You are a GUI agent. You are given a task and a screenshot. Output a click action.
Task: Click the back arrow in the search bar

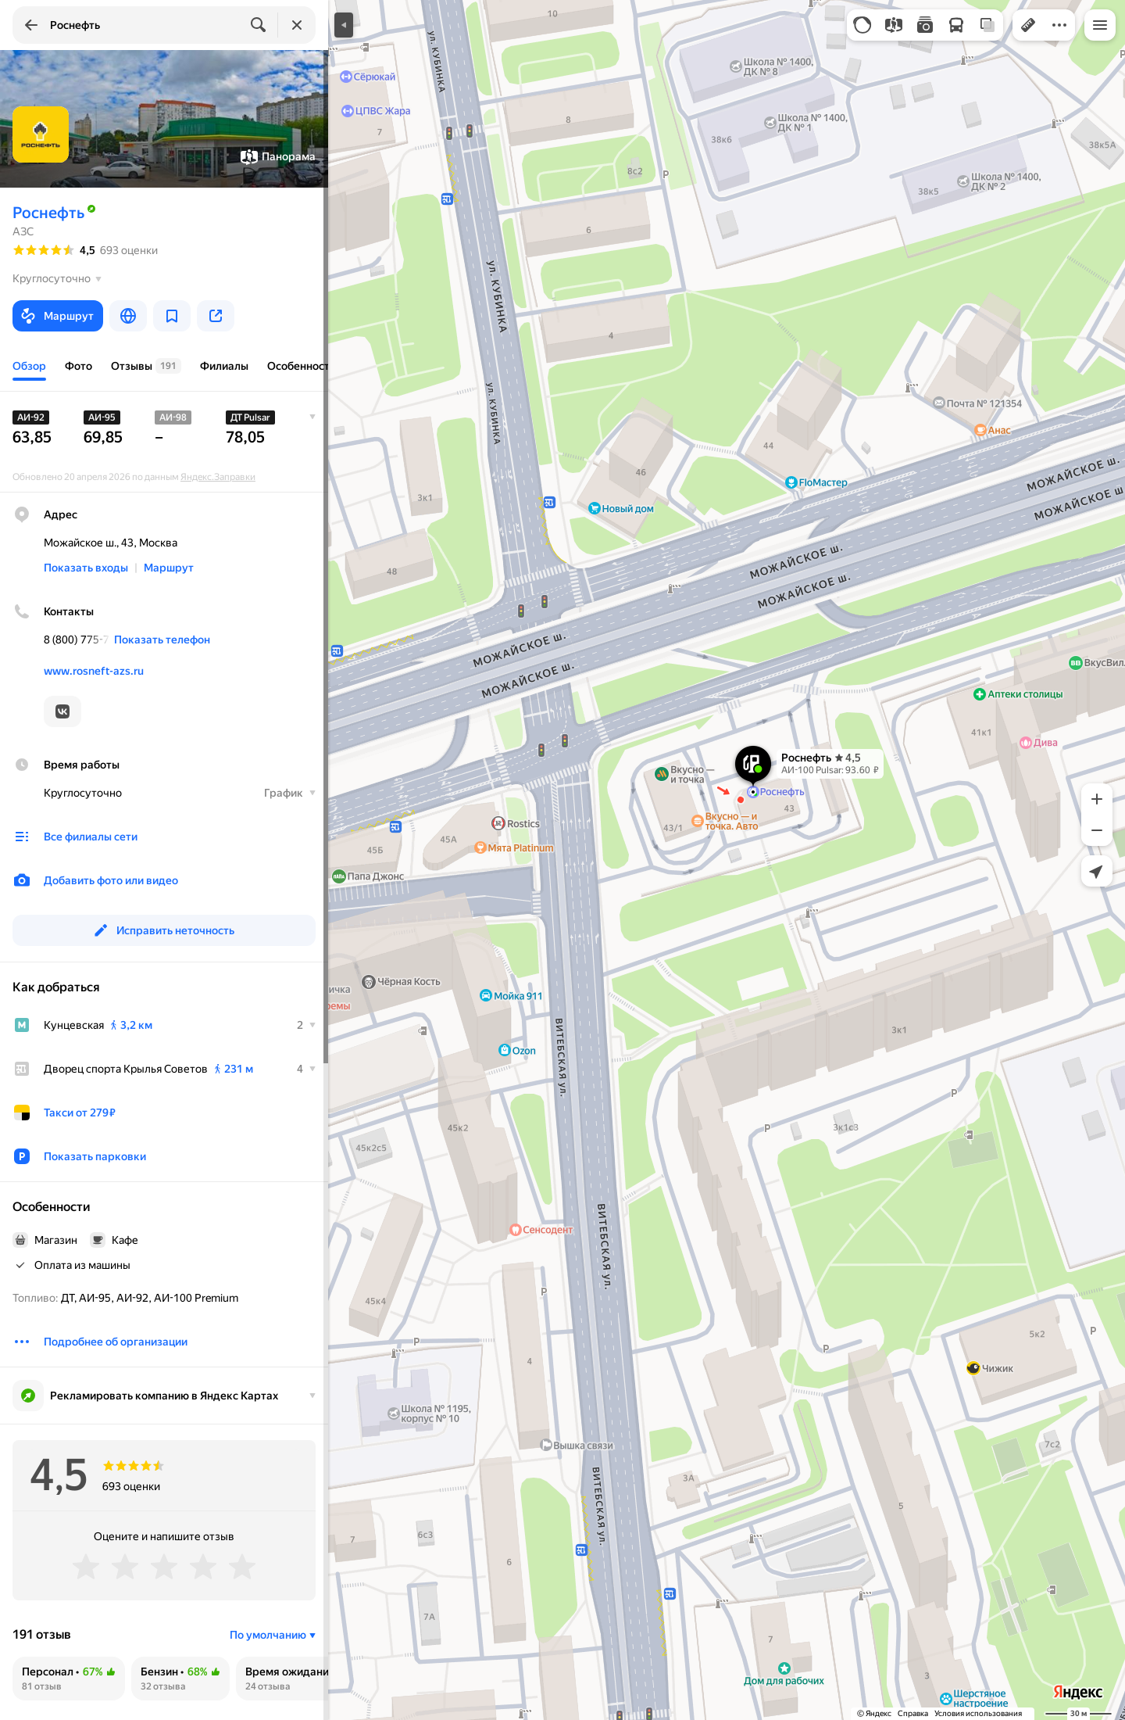point(31,25)
